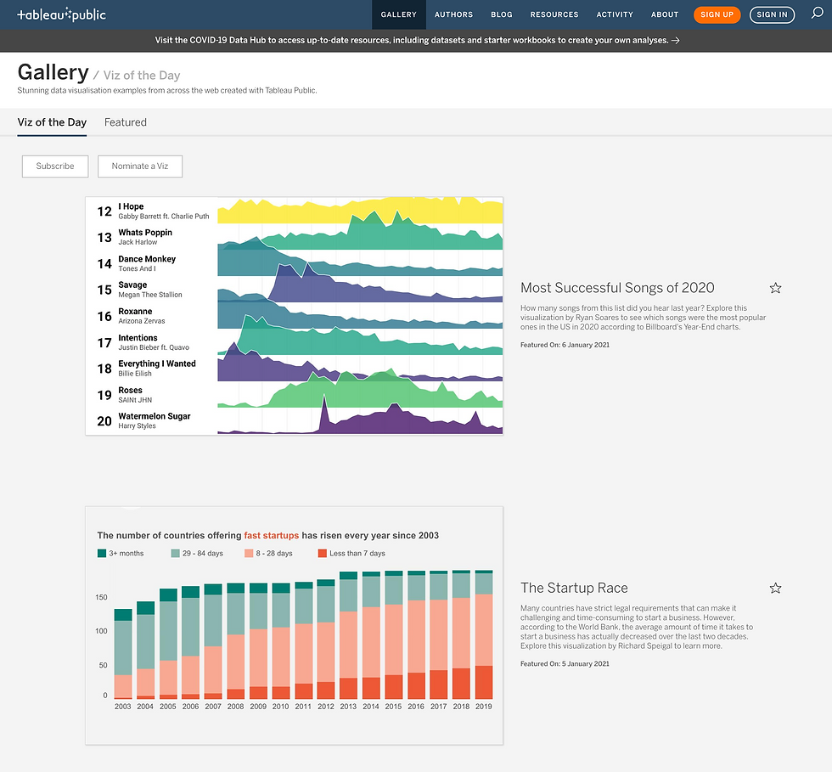Click the Less than 7 days legend swatch
832x772 pixels.
point(322,553)
